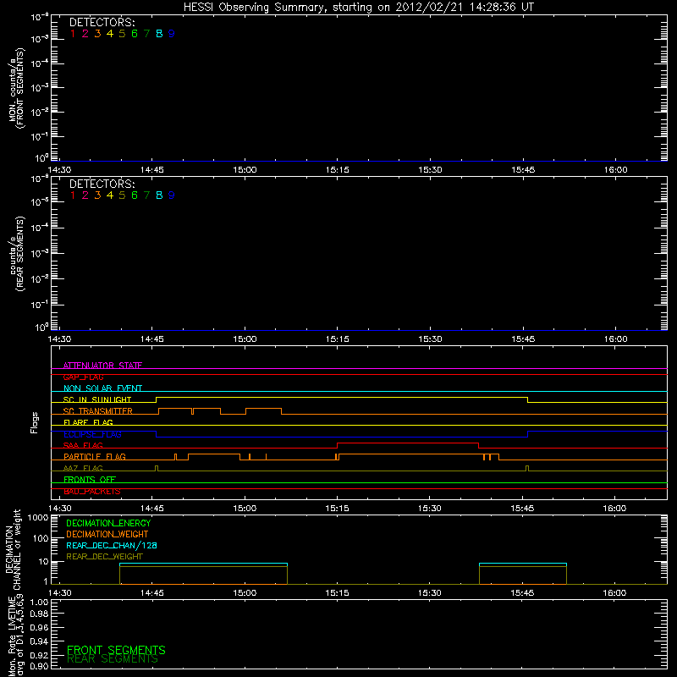Viewport: 677px width, 677px height.
Task: Click the REAR_DEC_WEIGHT legend label
Action: [x=104, y=557]
